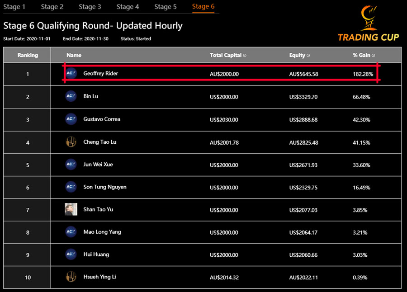Click the ACY icon next to Bin Lu
Screen dimensions: 407x292
pos(71,96)
